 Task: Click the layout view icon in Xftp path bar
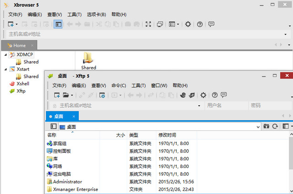286,127
